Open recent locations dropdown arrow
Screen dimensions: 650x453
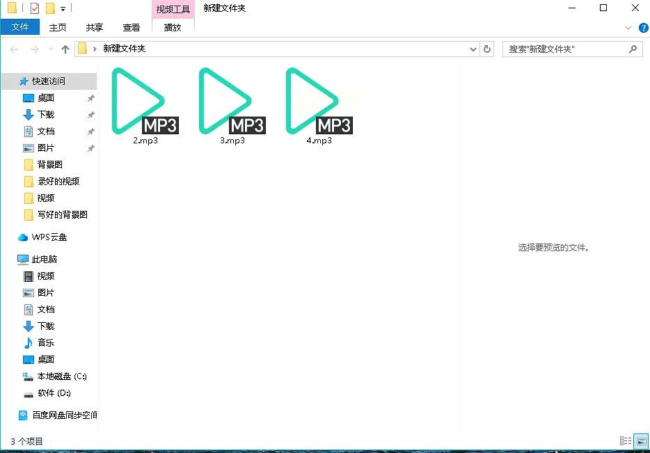(51, 49)
